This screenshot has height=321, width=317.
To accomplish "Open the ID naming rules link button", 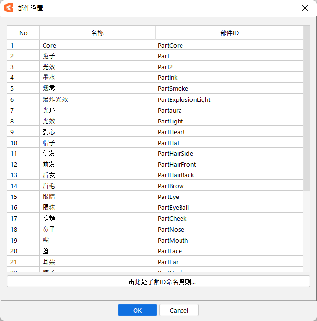I will (158, 282).
